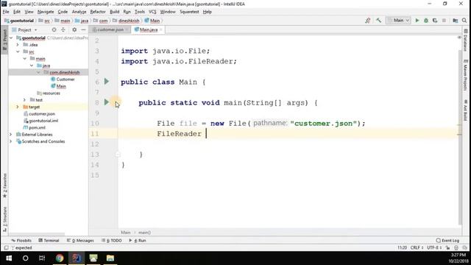Select the Main.java editor tab
The image size is (471, 265).
point(148,29)
